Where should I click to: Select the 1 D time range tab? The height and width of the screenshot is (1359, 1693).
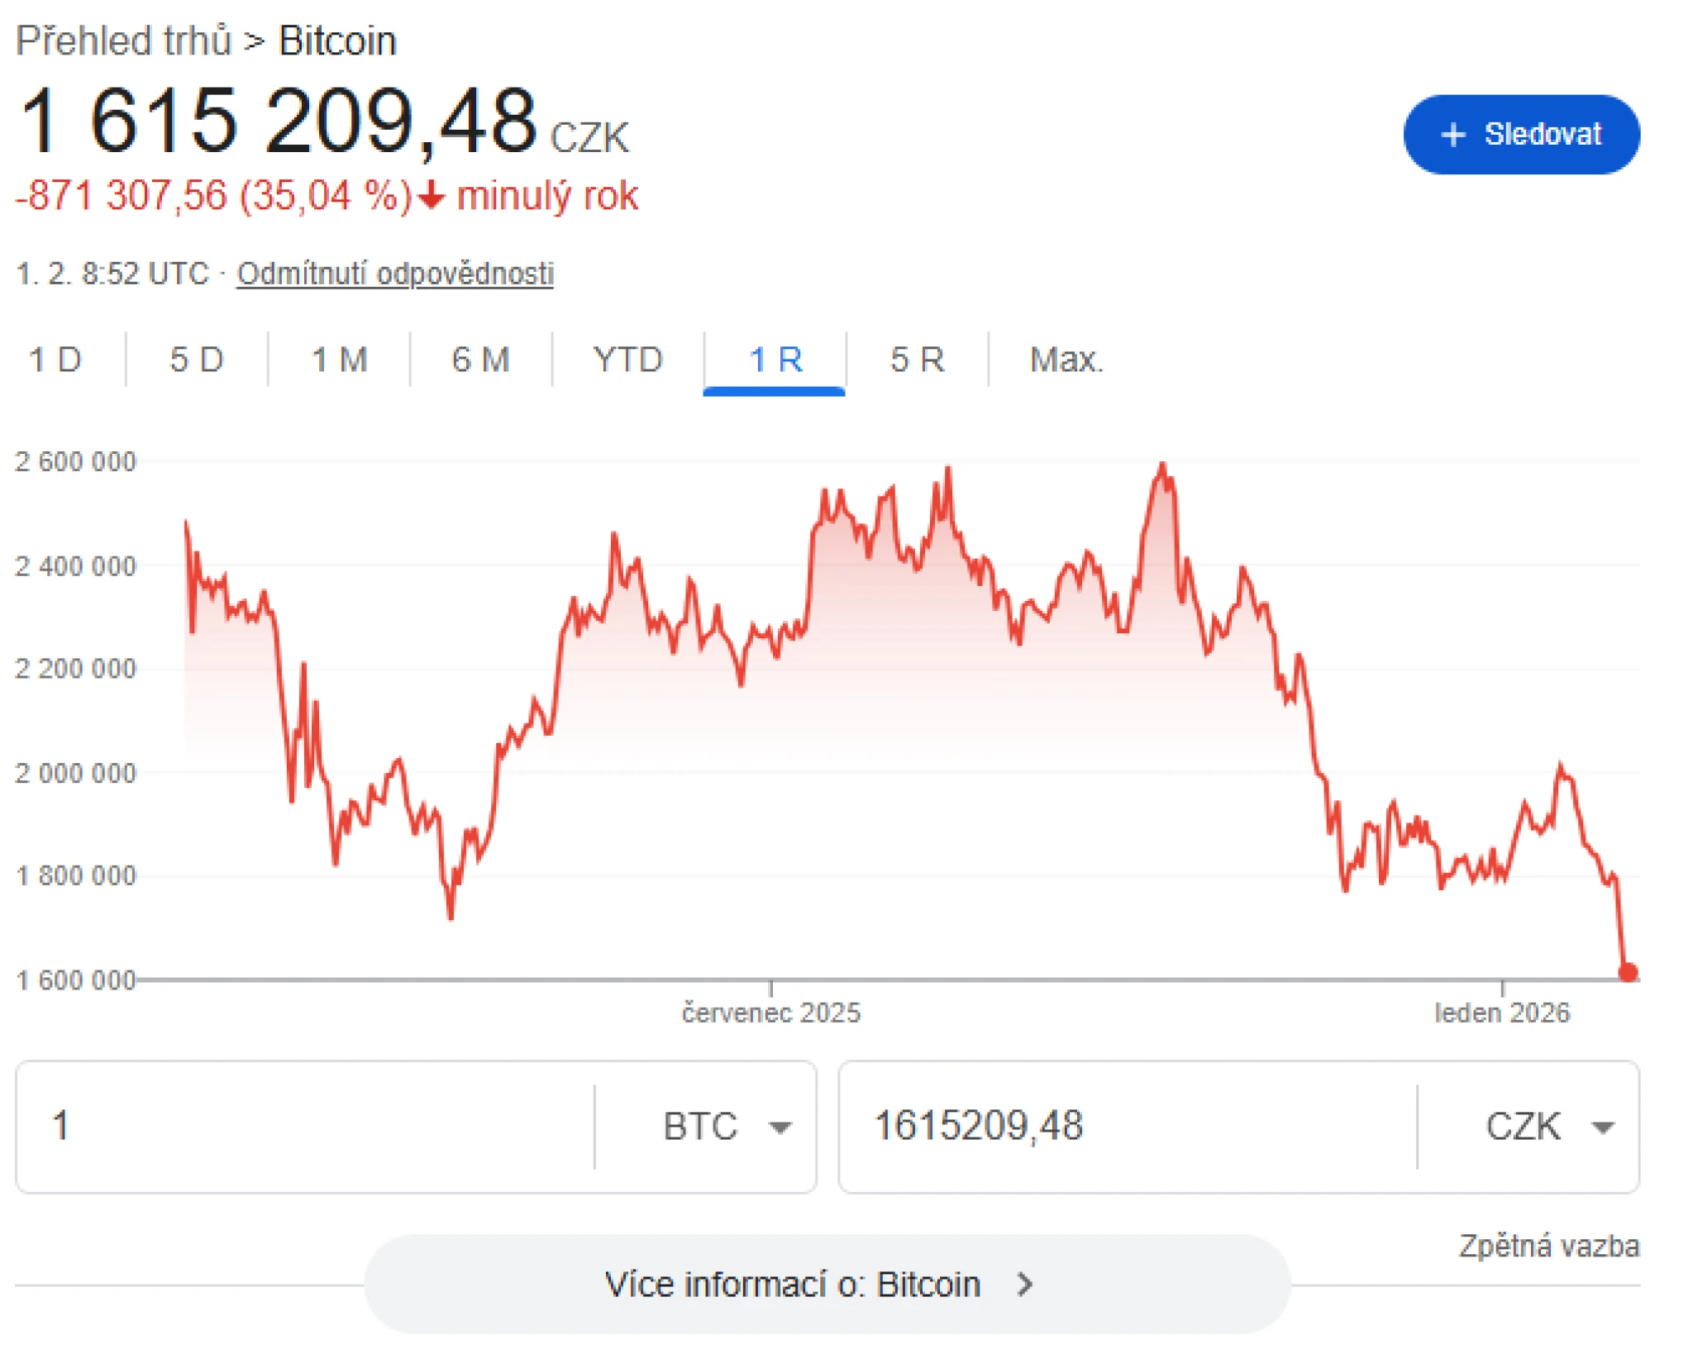(x=55, y=360)
